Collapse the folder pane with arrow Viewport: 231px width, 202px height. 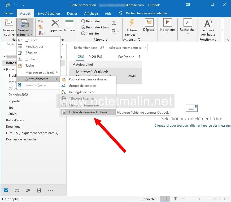pyautogui.click(x=63, y=44)
